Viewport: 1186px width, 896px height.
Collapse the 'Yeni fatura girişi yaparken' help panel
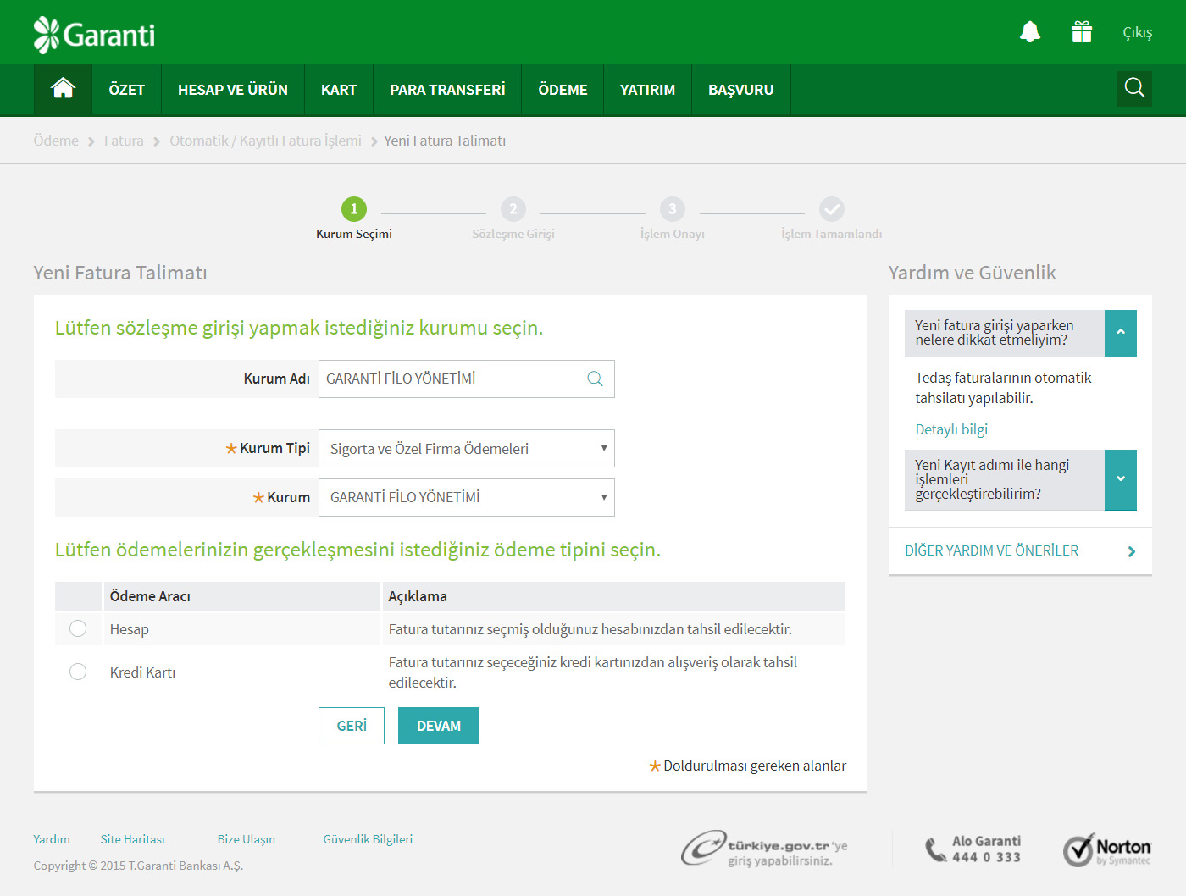pos(1121,333)
